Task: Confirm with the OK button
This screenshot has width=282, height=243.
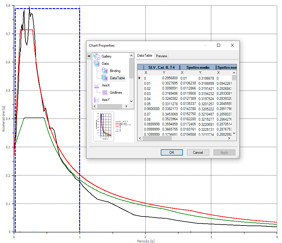Action: (172, 153)
